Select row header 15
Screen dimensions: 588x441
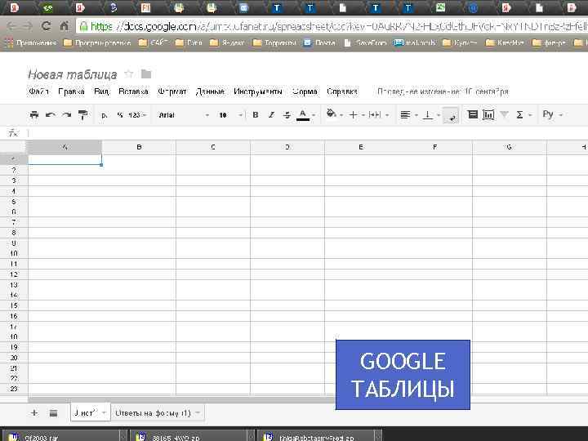[14, 305]
